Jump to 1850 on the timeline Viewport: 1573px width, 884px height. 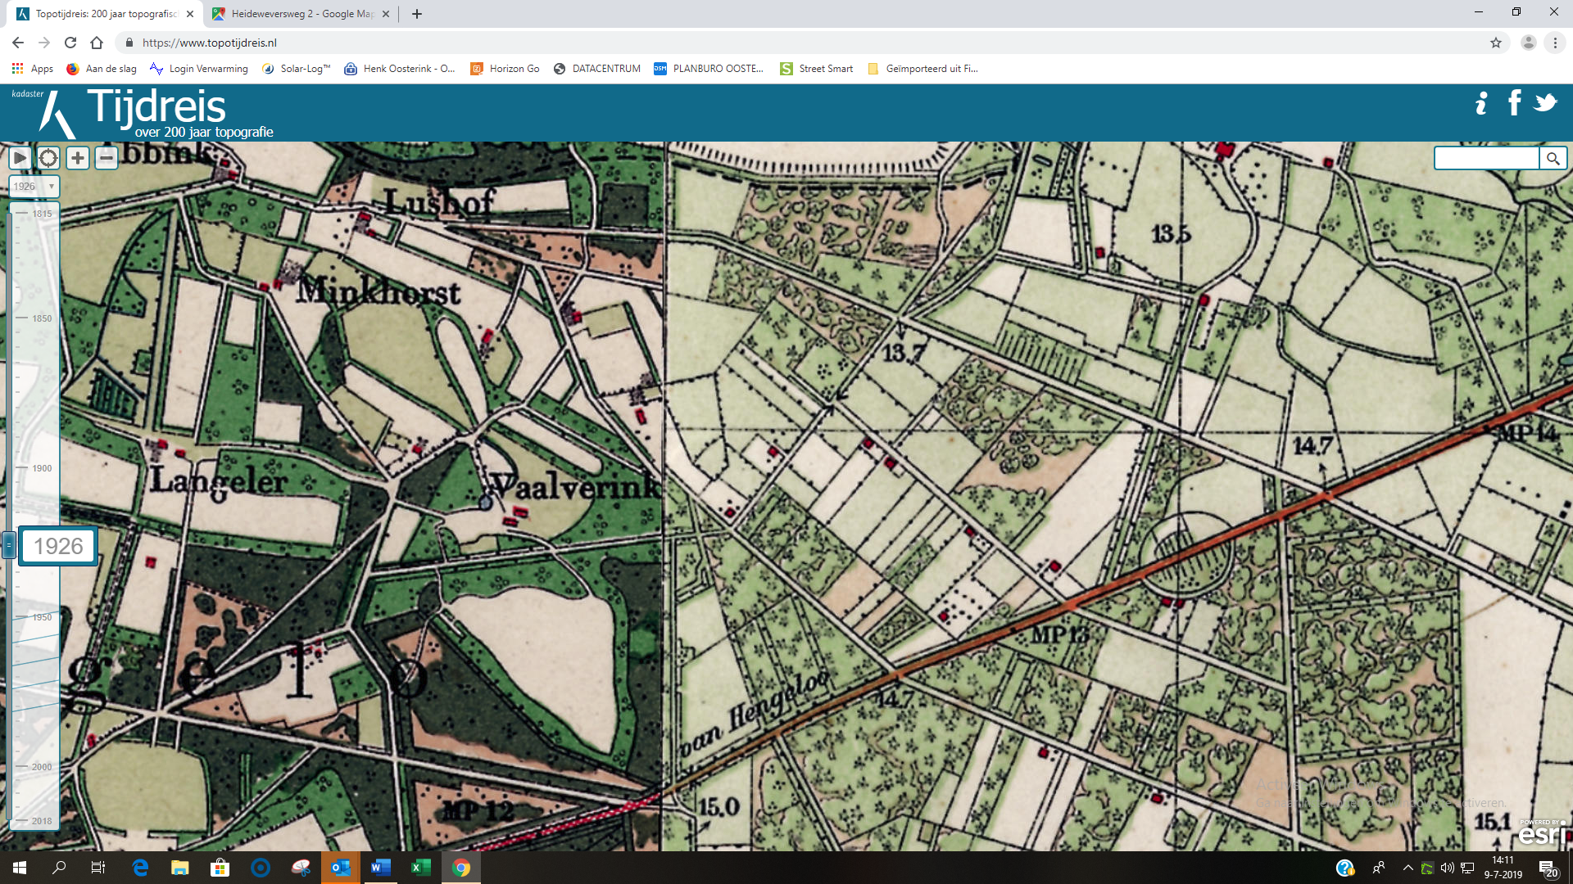tap(42, 318)
